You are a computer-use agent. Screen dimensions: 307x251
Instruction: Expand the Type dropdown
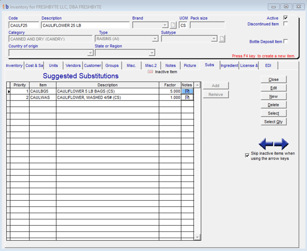[155, 39]
